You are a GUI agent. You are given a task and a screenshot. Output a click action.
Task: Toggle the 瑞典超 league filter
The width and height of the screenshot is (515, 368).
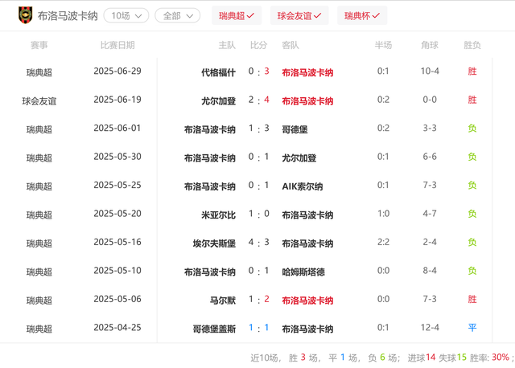(237, 15)
